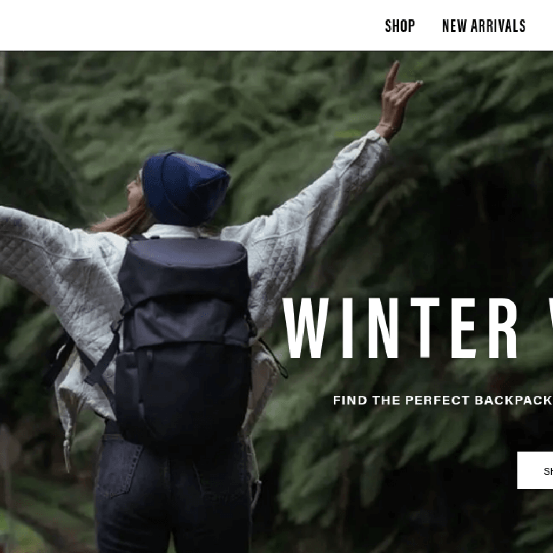Image resolution: width=553 pixels, height=553 pixels.
Task: Open the SHOP menu
Action: coord(400,26)
